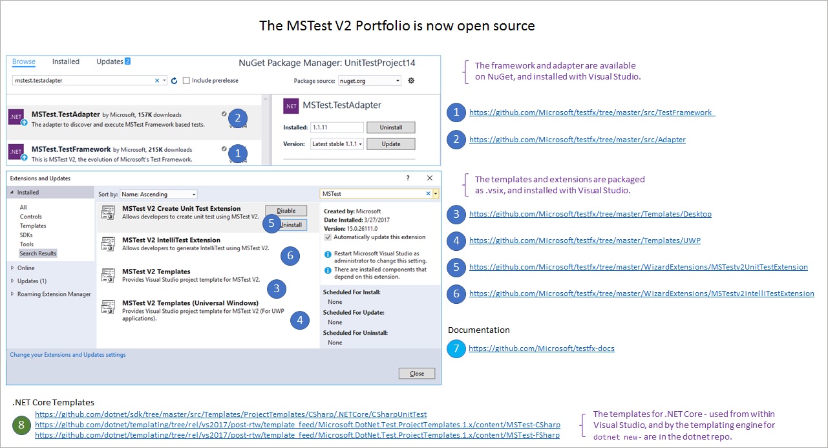Open the MSTestv2UnitTestExtension GitHub link

click(x=639, y=266)
